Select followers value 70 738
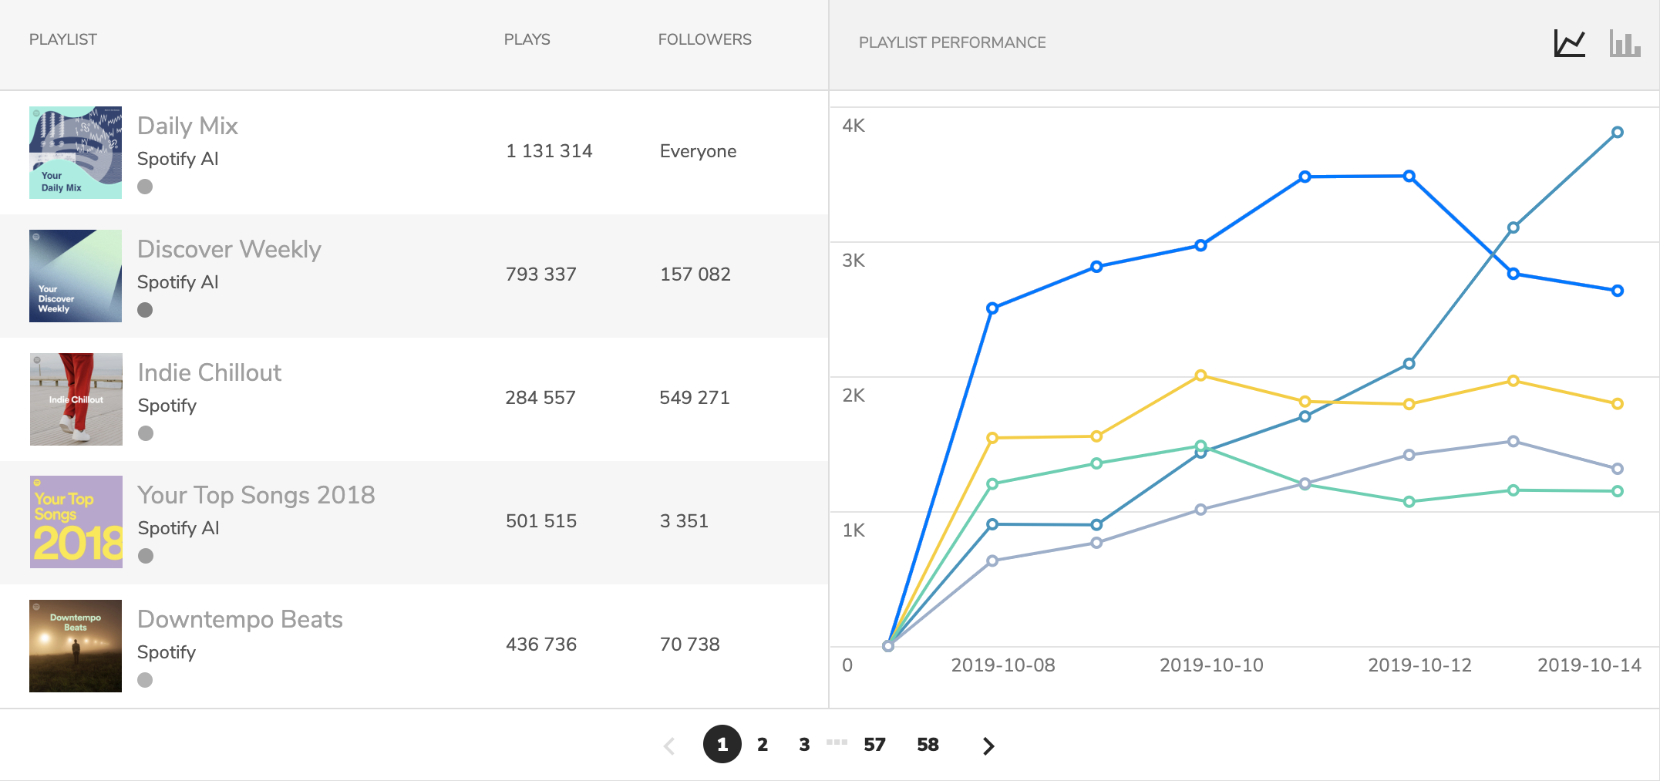 click(690, 645)
